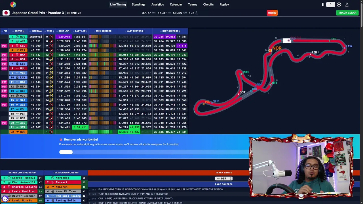The image size is (363, 204).
Task: Click the Racing Bulls logo in LAW row
Action: (x=17, y=77)
